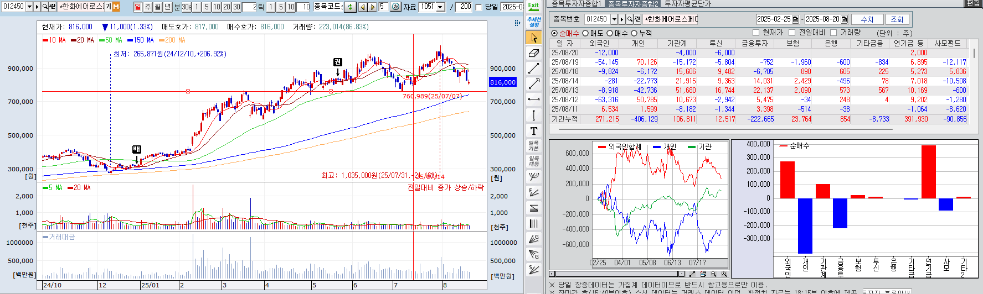Select the 주 weekly period button
Viewport: 983px width, 294px height.
pos(148,7)
